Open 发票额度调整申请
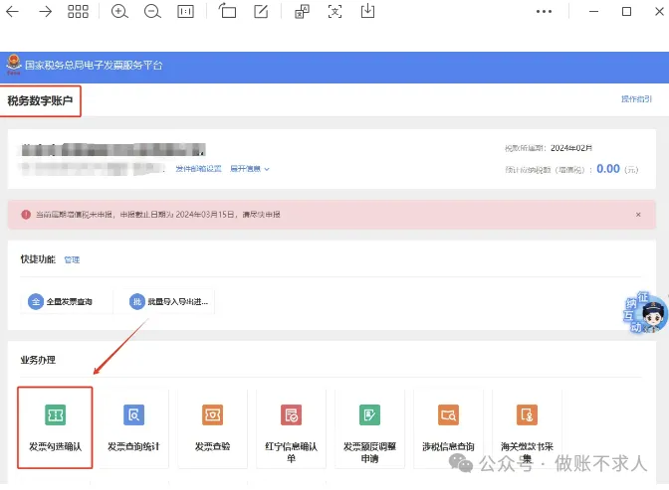The width and height of the screenshot is (669, 490). [369, 427]
